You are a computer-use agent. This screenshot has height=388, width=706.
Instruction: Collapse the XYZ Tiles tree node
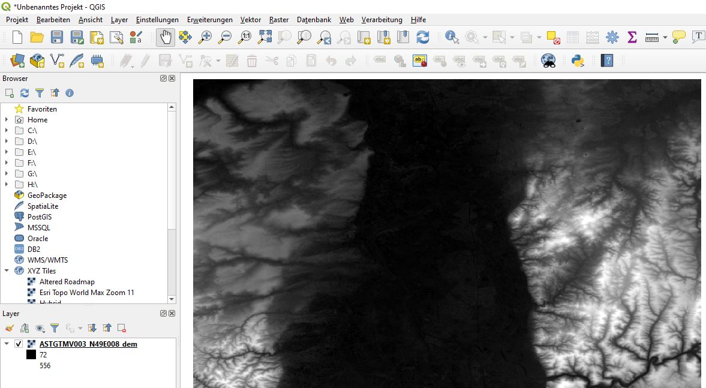coord(7,271)
